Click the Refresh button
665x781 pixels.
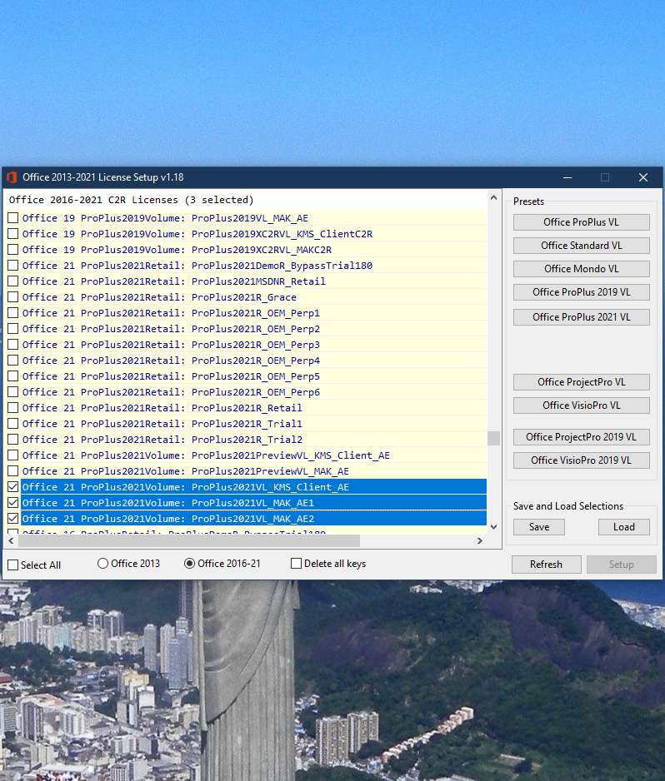(x=546, y=565)
